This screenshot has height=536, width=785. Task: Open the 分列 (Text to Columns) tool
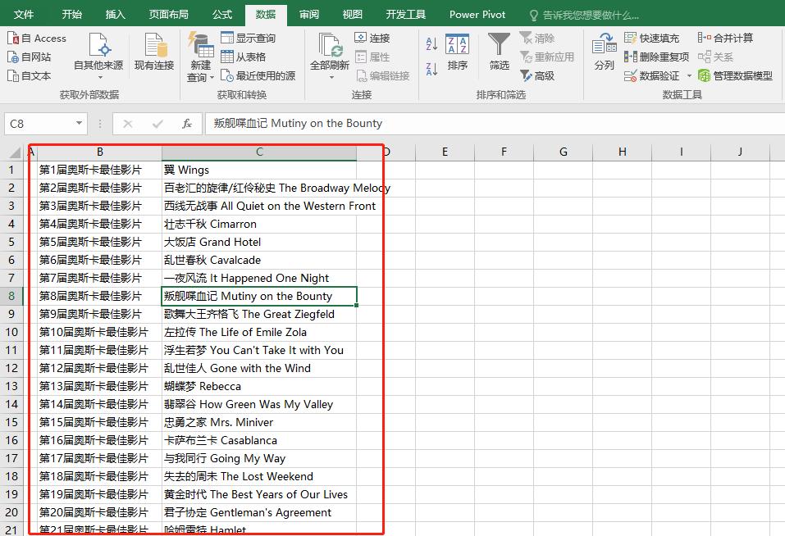point(604,51)
